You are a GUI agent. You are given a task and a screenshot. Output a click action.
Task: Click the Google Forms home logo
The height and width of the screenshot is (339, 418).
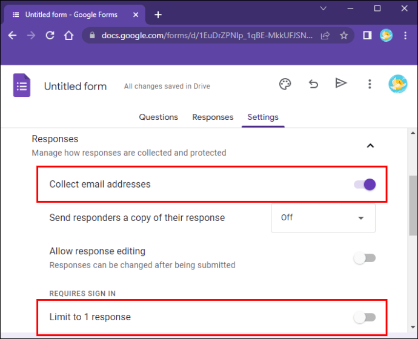point(22,85)
